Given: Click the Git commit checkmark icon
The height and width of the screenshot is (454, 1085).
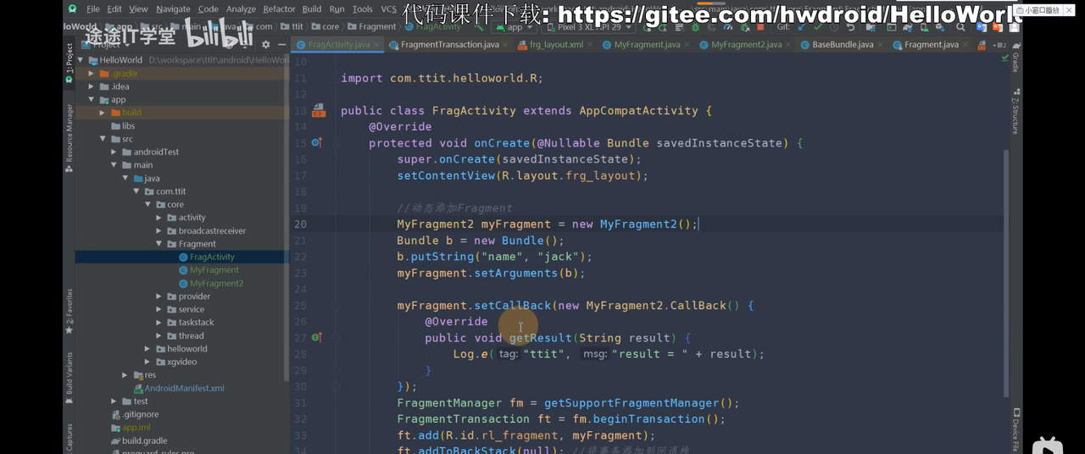Looking at the screenshot, I should click(818, 27).
